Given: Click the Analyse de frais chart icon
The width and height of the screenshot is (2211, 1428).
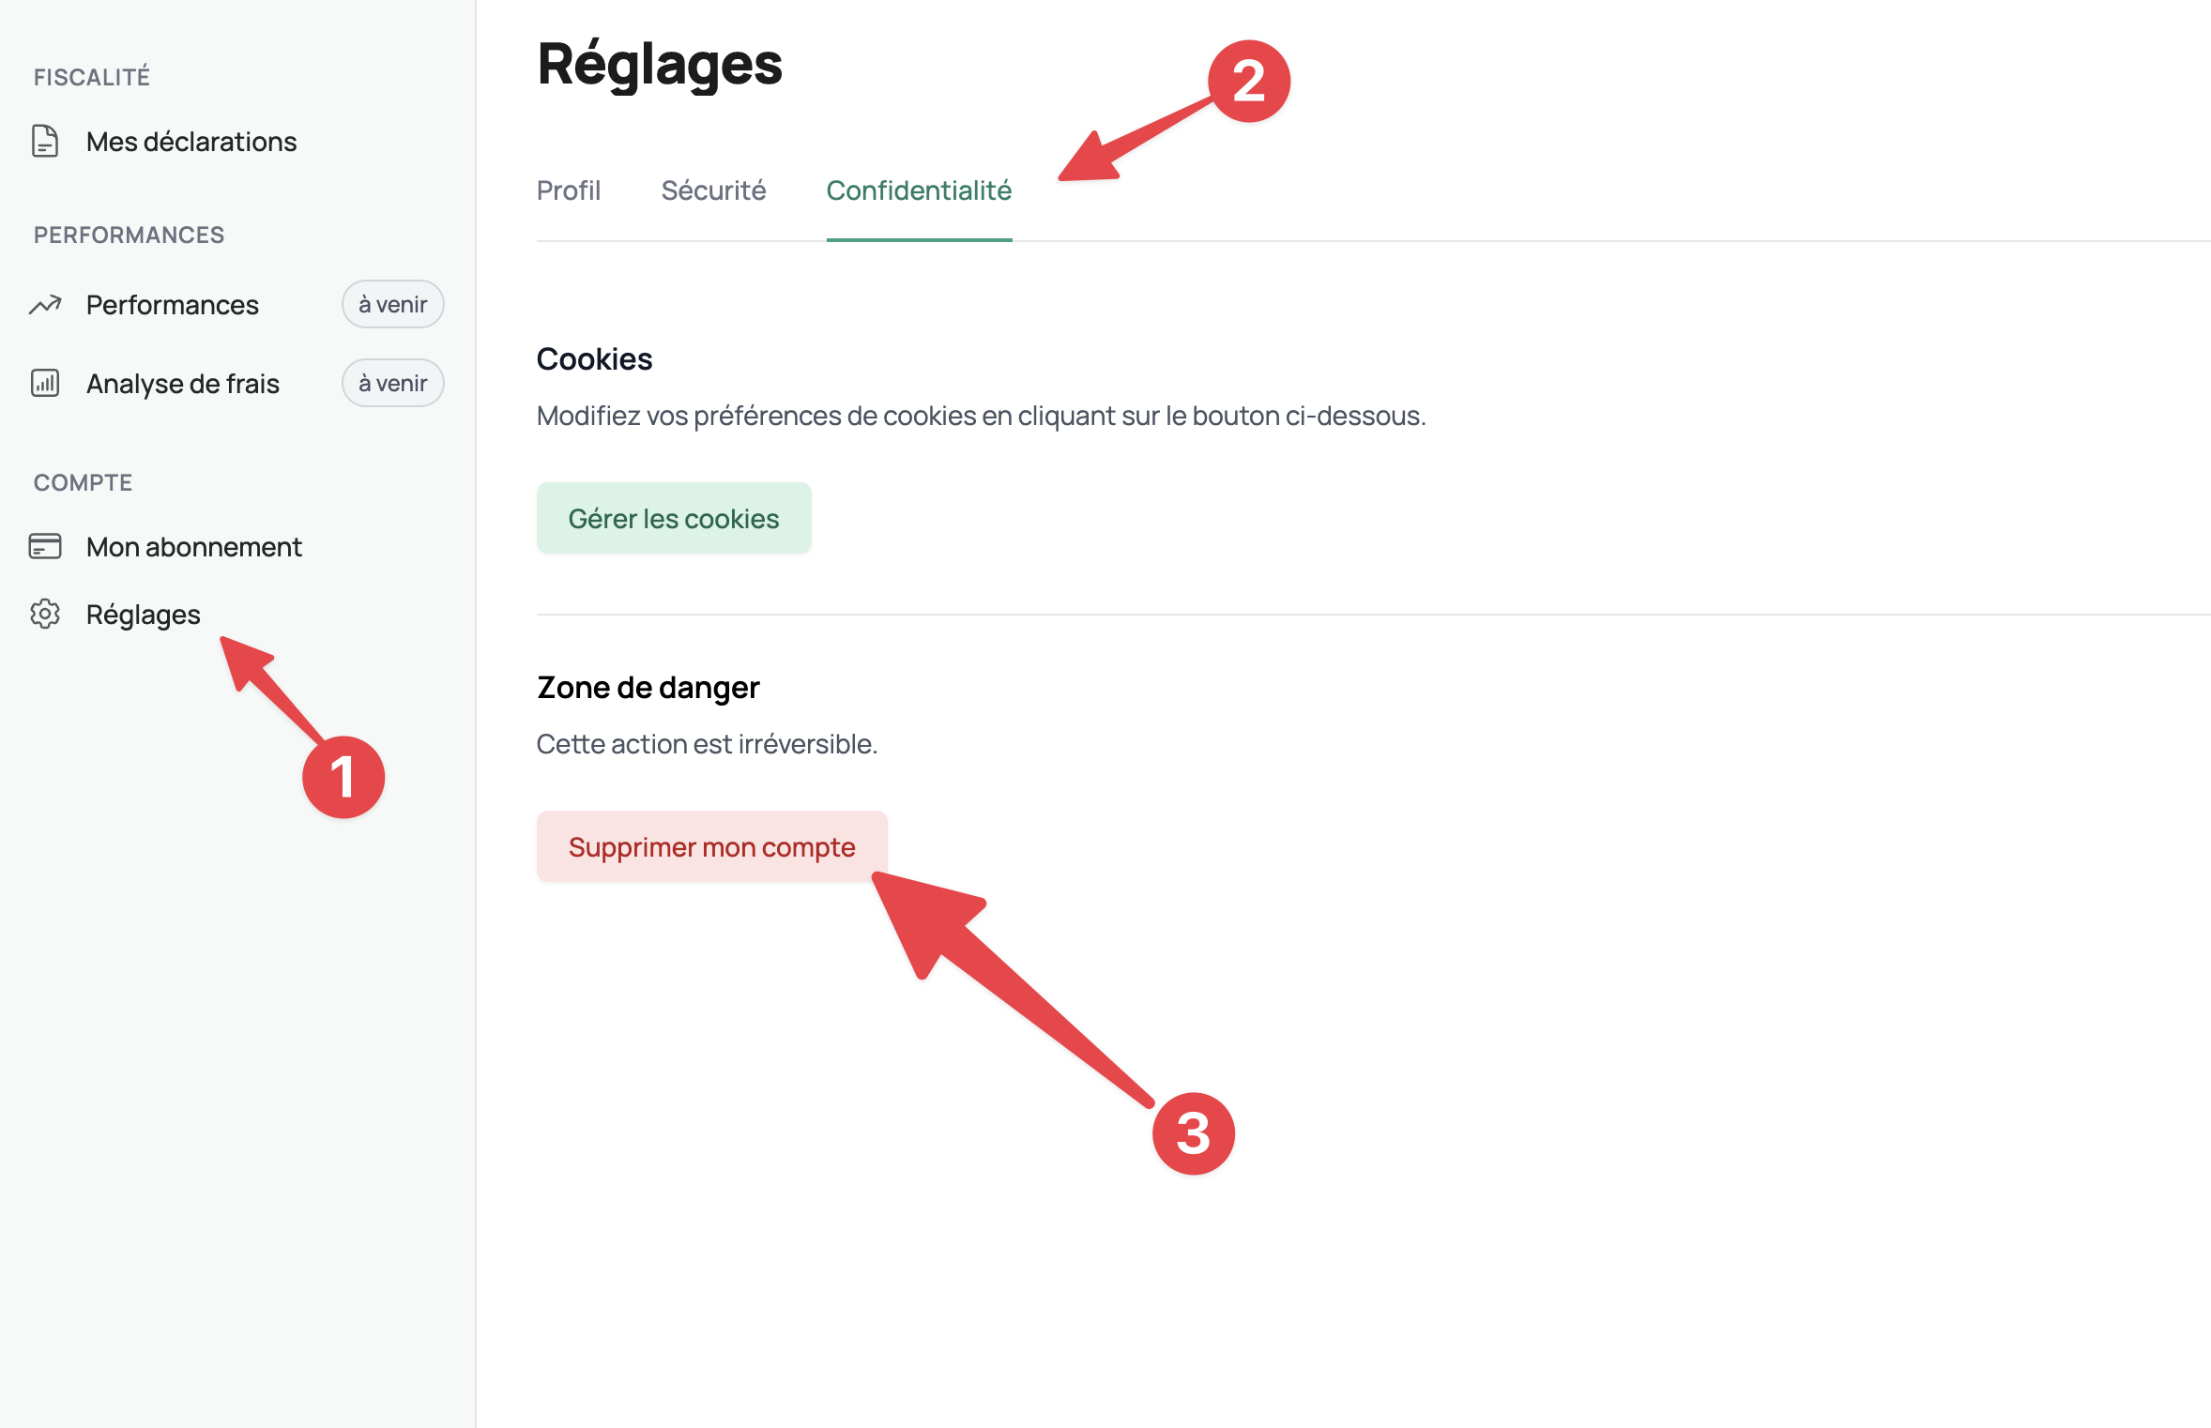Looking at the screenshot, I should point(45,384).
